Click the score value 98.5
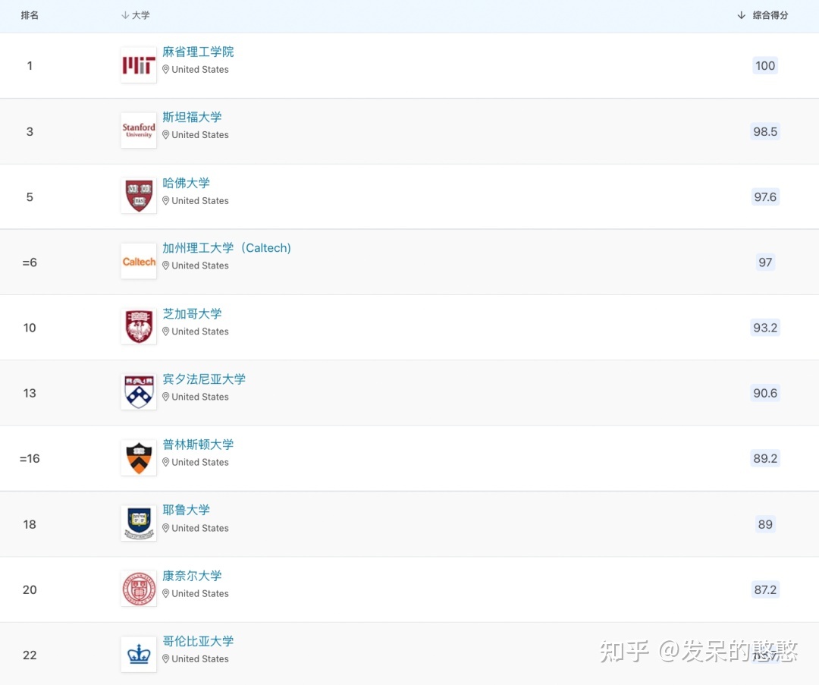819x685 pixels. (x=764, y=131)
